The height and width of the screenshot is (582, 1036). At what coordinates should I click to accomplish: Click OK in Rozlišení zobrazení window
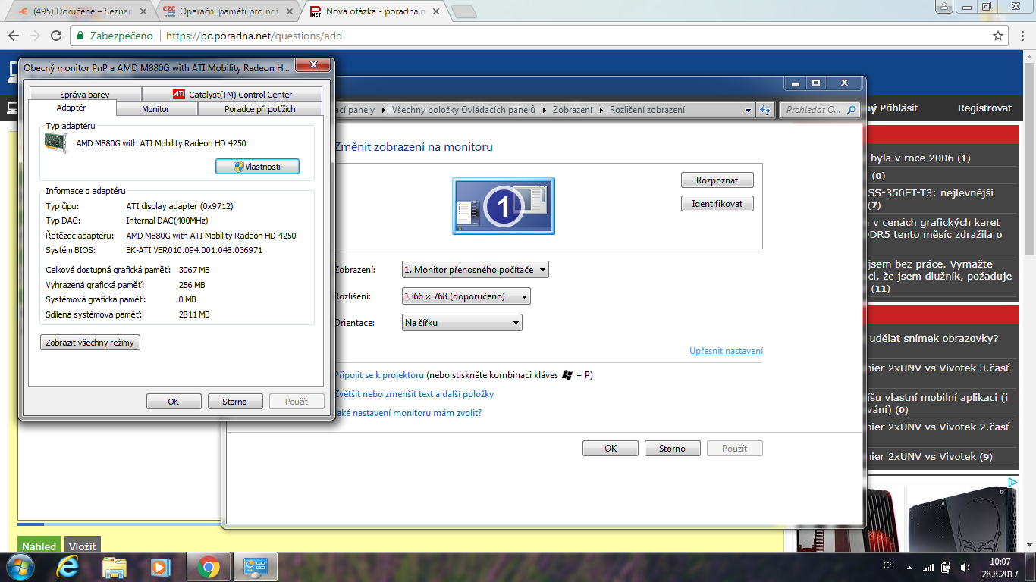(x=611, y=449)
